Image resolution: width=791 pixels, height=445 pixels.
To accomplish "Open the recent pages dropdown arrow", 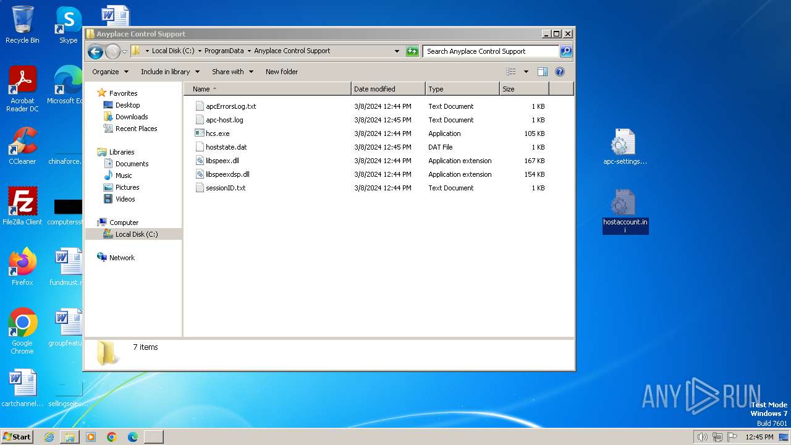I will pyautogui.click(x=124, y=51).
